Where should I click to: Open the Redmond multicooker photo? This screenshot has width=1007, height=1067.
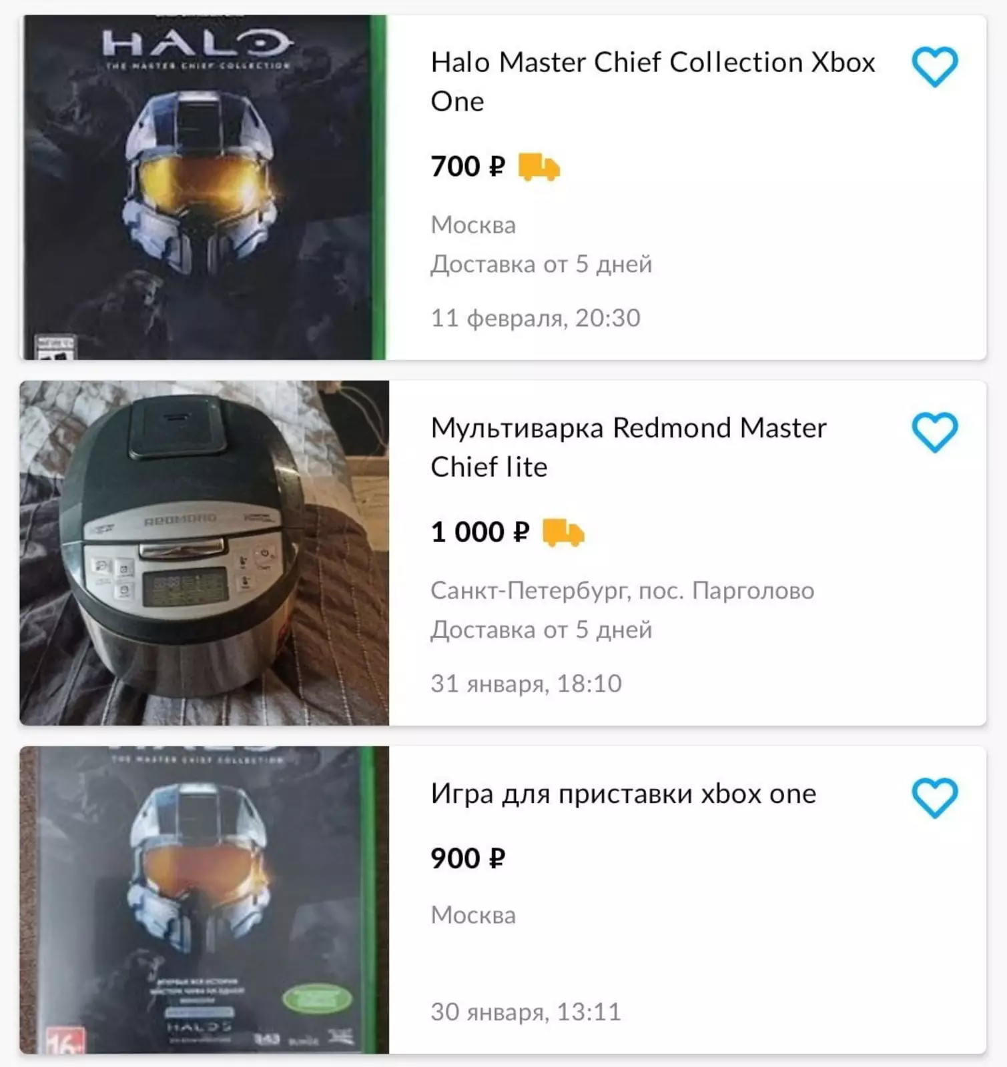[x=204, y=553]
